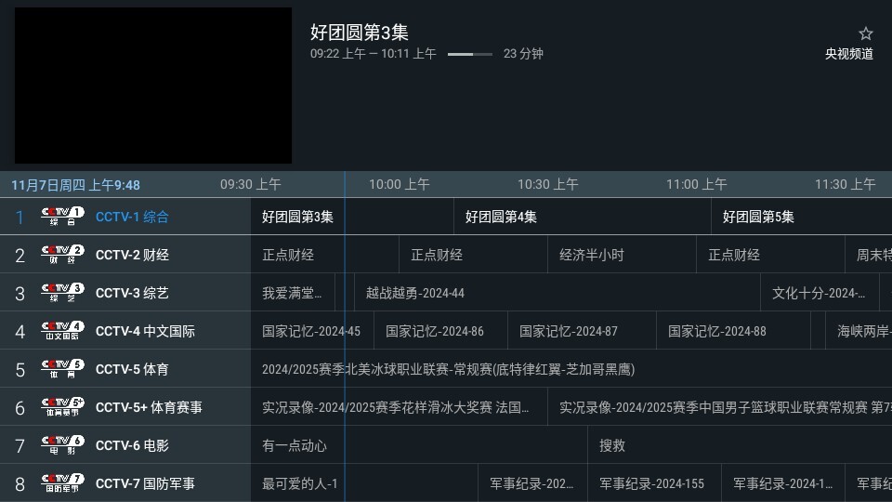Image resolution: width=892 pixels, height=502 pixels.
Task: Select program 好团圆第4集 in the guide
Action: point(583,217)
